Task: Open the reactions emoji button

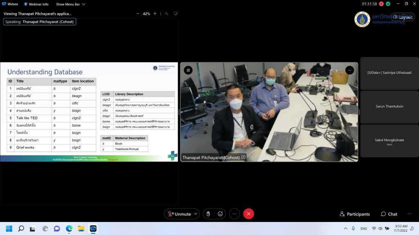Action: [220, 214]
